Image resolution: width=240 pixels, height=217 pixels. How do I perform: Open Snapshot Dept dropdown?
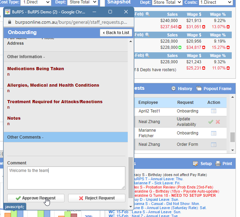167,2
